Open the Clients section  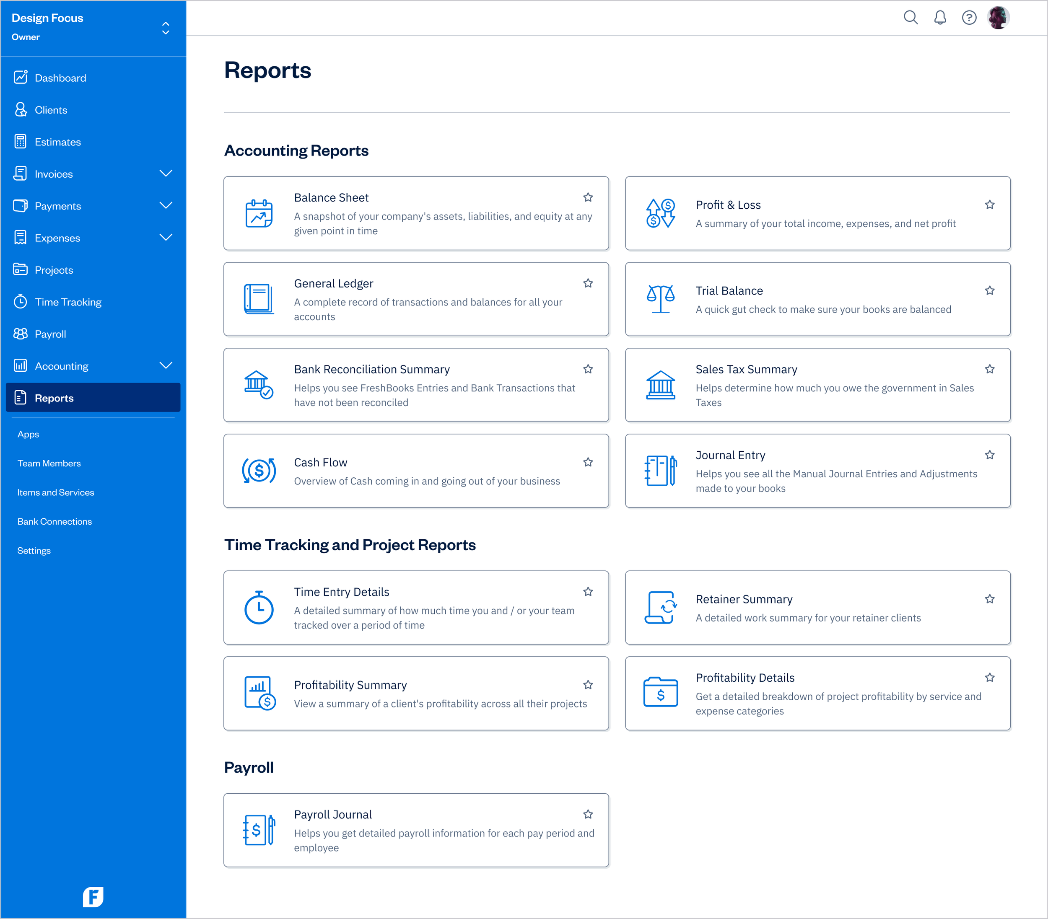[51, 110]
